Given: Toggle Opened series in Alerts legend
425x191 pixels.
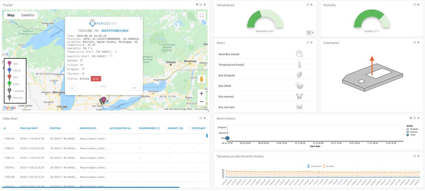Looking at the screenshot, I should click(412, 132).
